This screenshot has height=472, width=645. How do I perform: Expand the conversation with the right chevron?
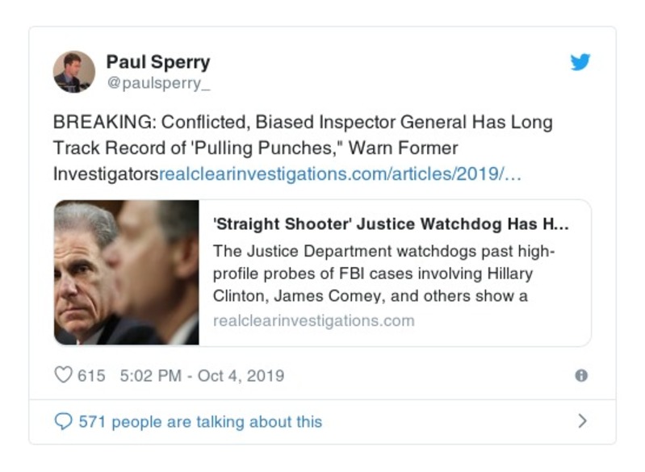(583, 421)
